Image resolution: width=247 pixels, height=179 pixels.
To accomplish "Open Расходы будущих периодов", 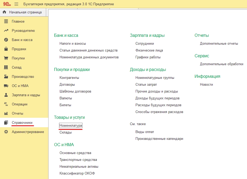I will pyautogui.click(x=158, y=105).
